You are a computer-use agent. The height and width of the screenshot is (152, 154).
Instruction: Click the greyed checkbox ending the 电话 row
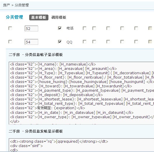(x=150, y=28)
